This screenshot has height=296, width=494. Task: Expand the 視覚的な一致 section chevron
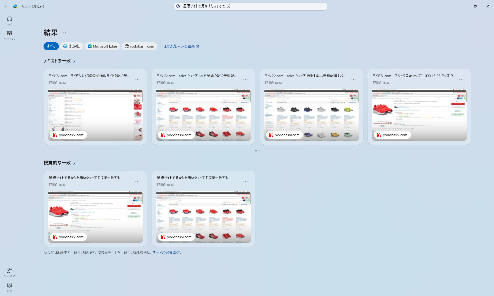[74, 163]
